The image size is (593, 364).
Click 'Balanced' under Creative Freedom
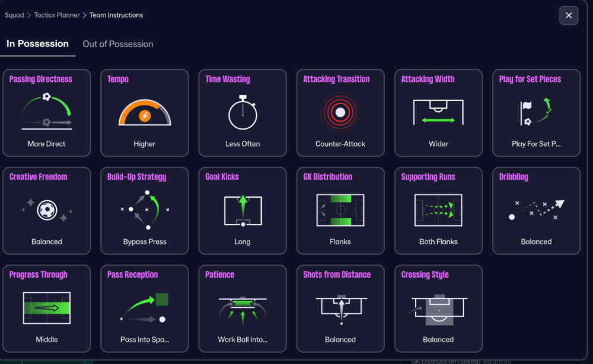point(47,241)
